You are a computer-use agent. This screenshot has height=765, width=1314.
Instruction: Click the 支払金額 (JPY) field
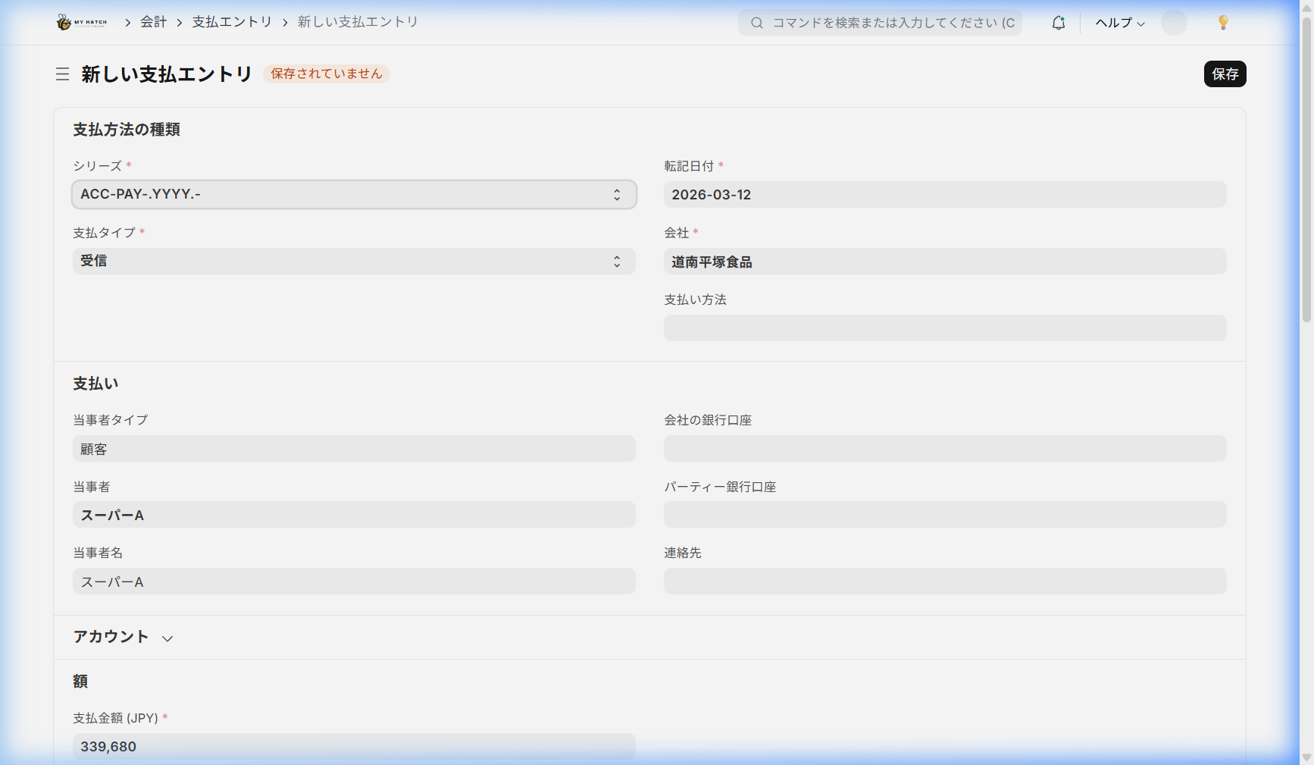[x=353, y=747]
